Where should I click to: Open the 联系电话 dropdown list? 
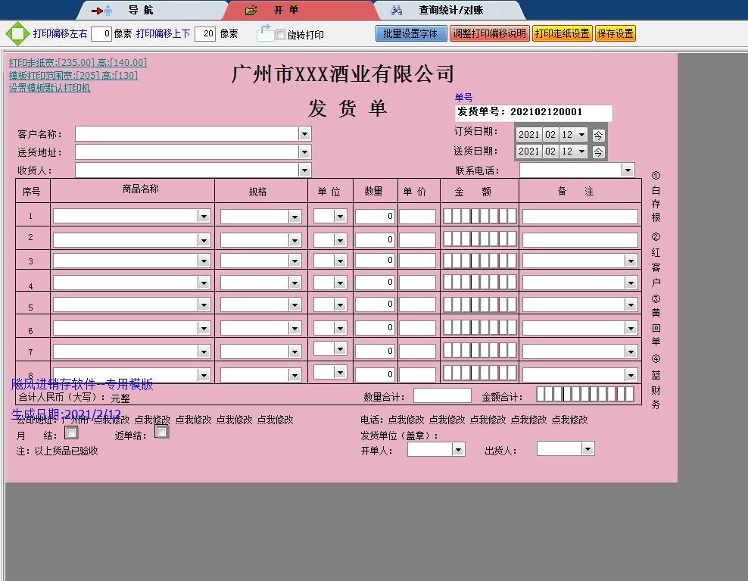click(x=628, y=170)
